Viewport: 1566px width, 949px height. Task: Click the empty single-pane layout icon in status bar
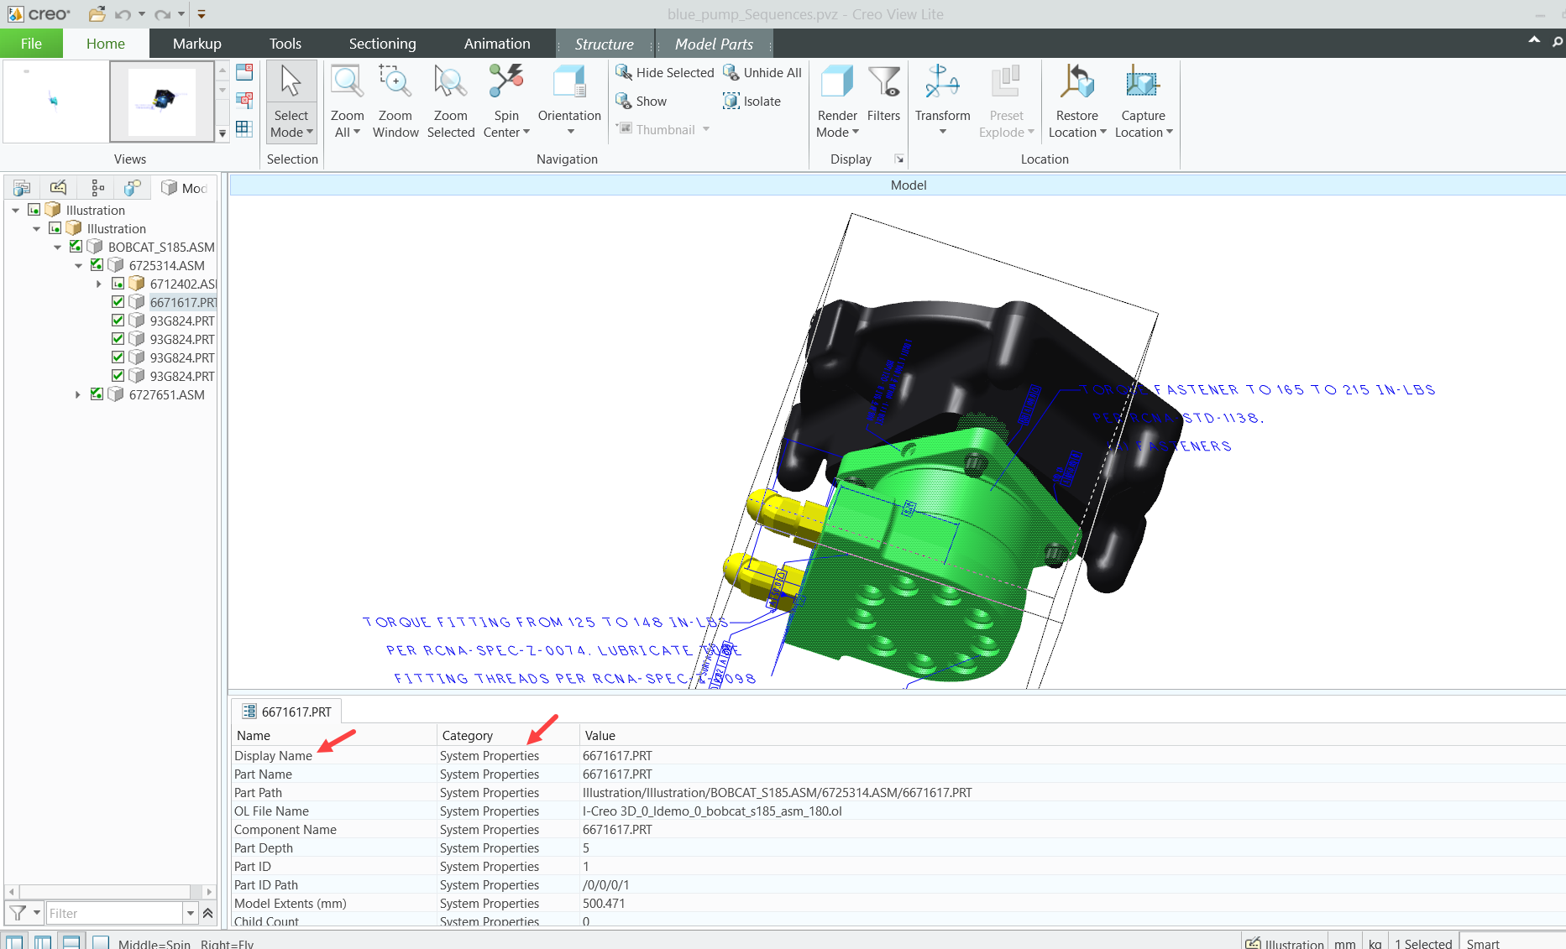point(101,942)
